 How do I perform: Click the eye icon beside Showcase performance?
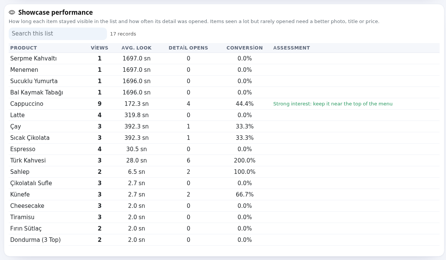click(x=12, y=12)
